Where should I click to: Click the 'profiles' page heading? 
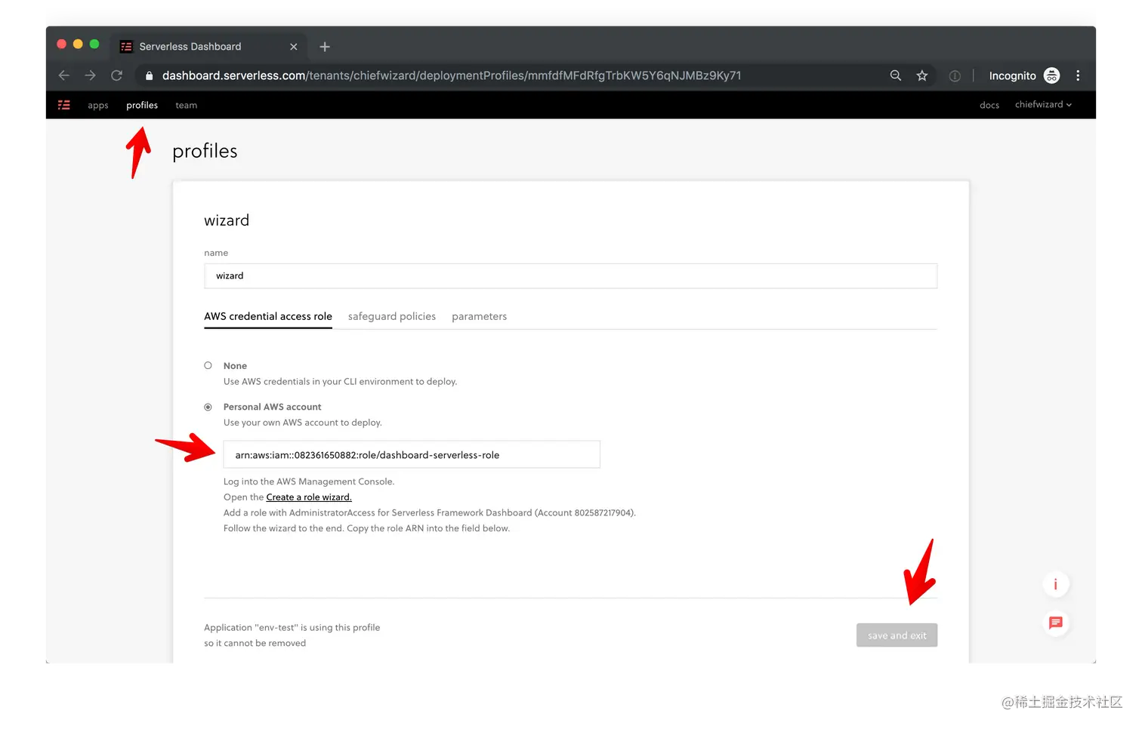click(x=205, y=152)
